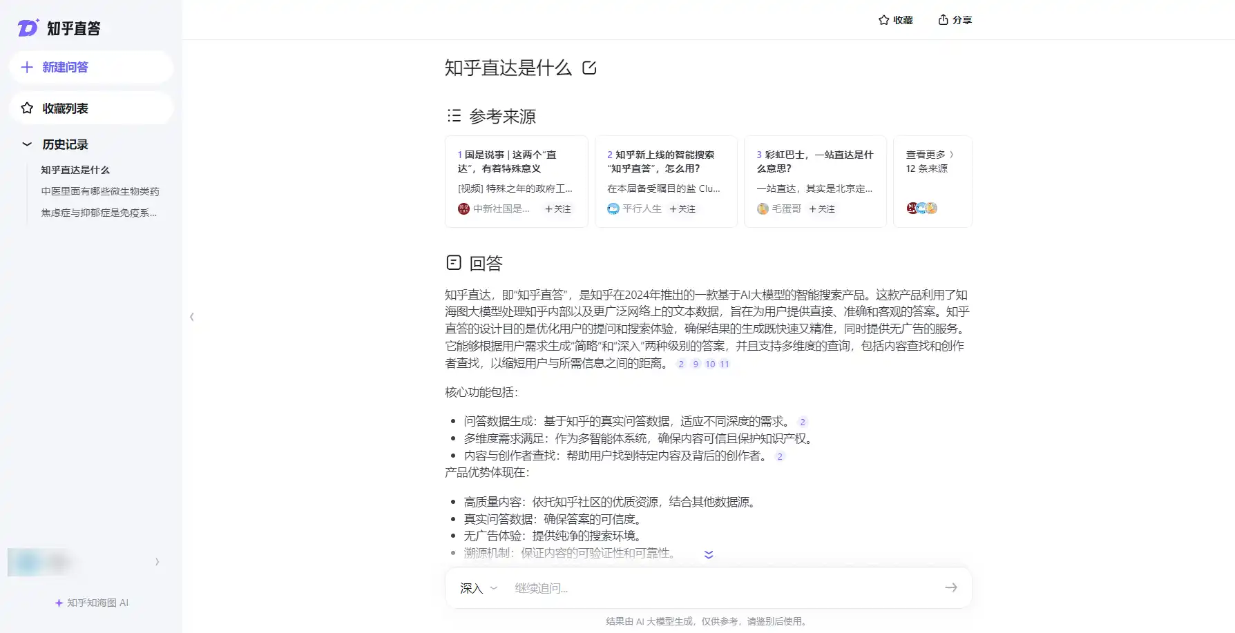Collapse the 历史记录 section chevron
This screenshot has width=1235, height=633.
27,144
